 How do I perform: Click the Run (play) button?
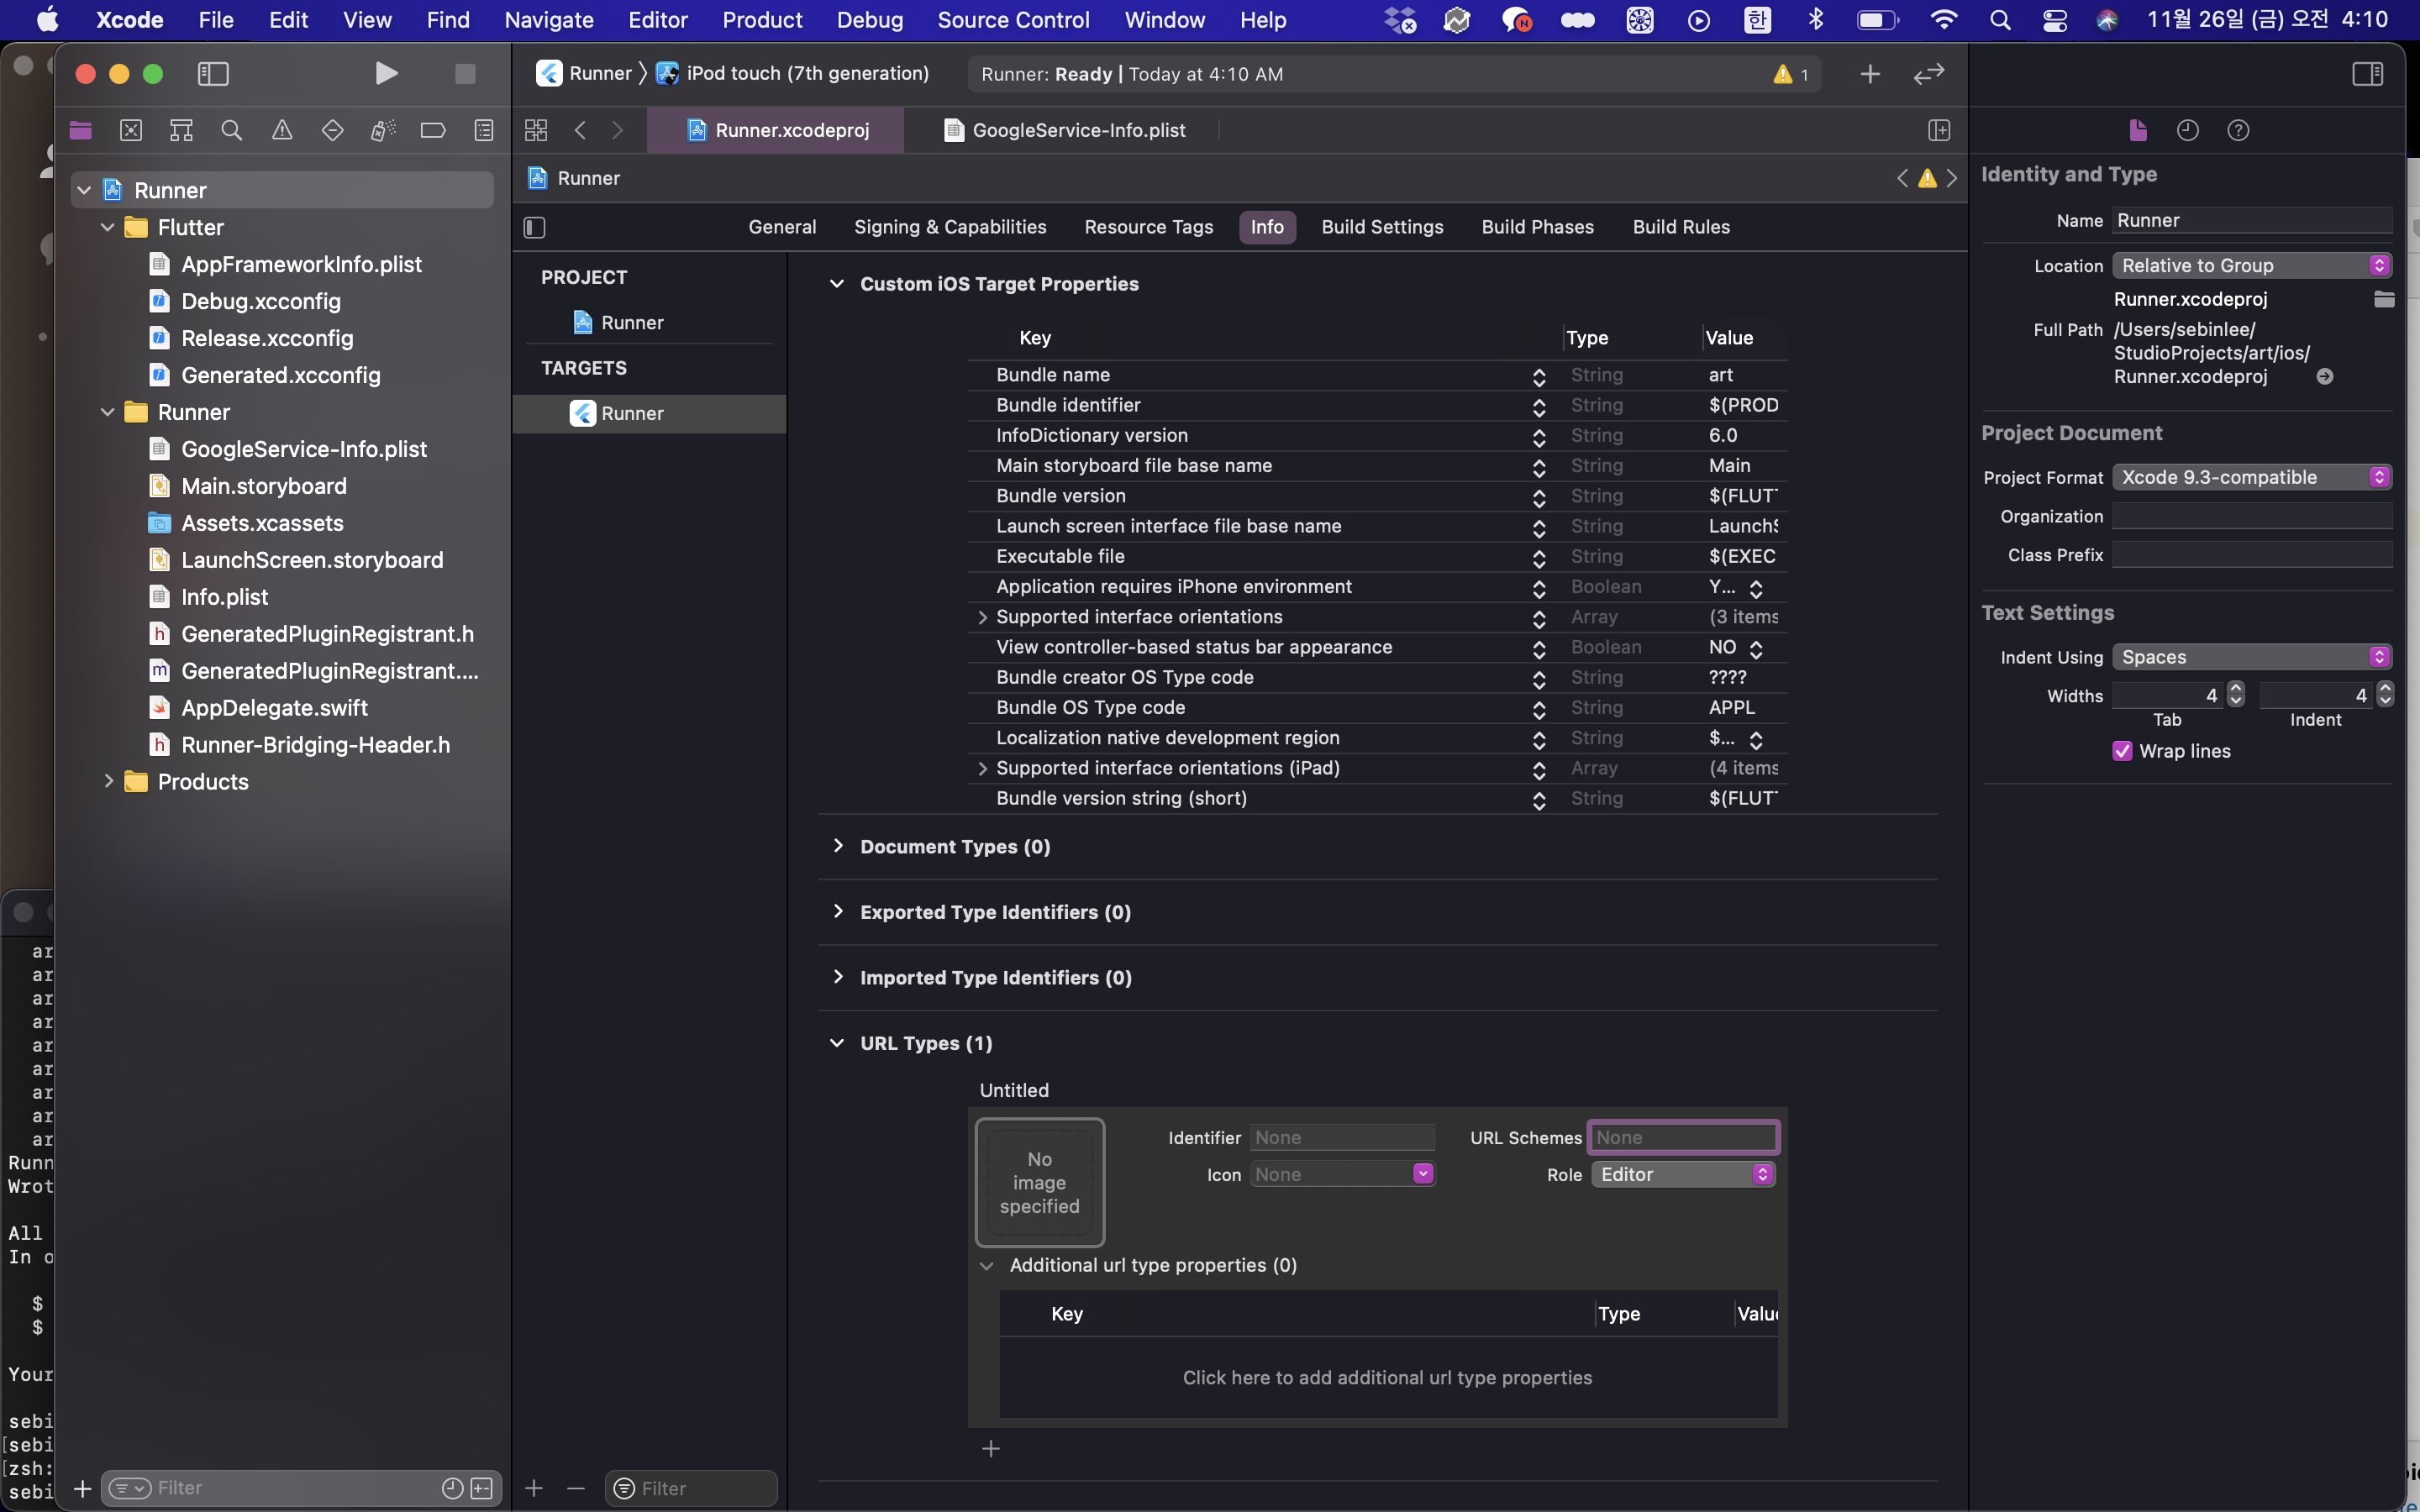pyautogui.click(x=386, y=74)
